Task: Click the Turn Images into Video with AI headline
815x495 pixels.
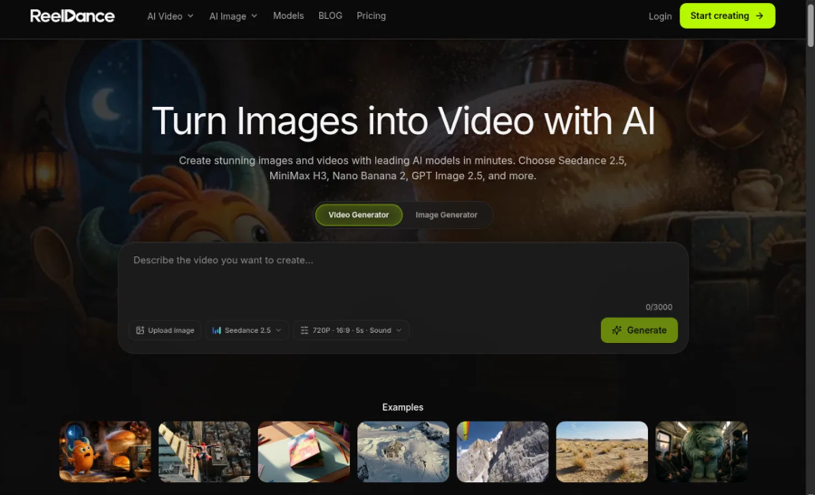Action: click(403, 122)
